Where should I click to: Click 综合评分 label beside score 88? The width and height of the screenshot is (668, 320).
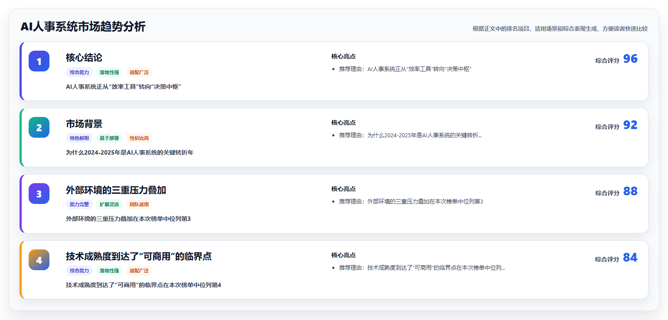[607, 193]
